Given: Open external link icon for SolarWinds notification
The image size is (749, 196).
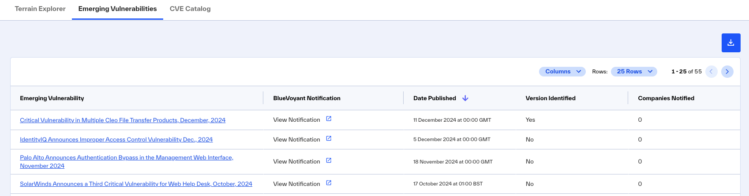Looking at the screenshot, I should click(x=329, y=183).
